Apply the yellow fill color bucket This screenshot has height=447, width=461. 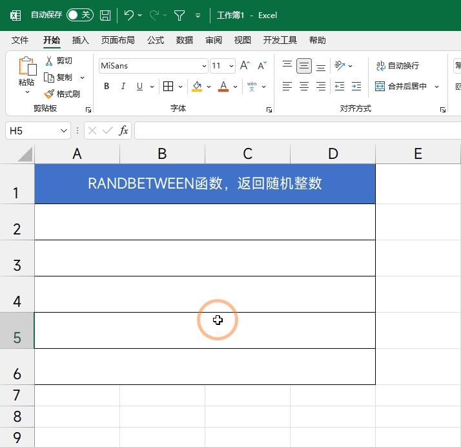pos(197,86)
